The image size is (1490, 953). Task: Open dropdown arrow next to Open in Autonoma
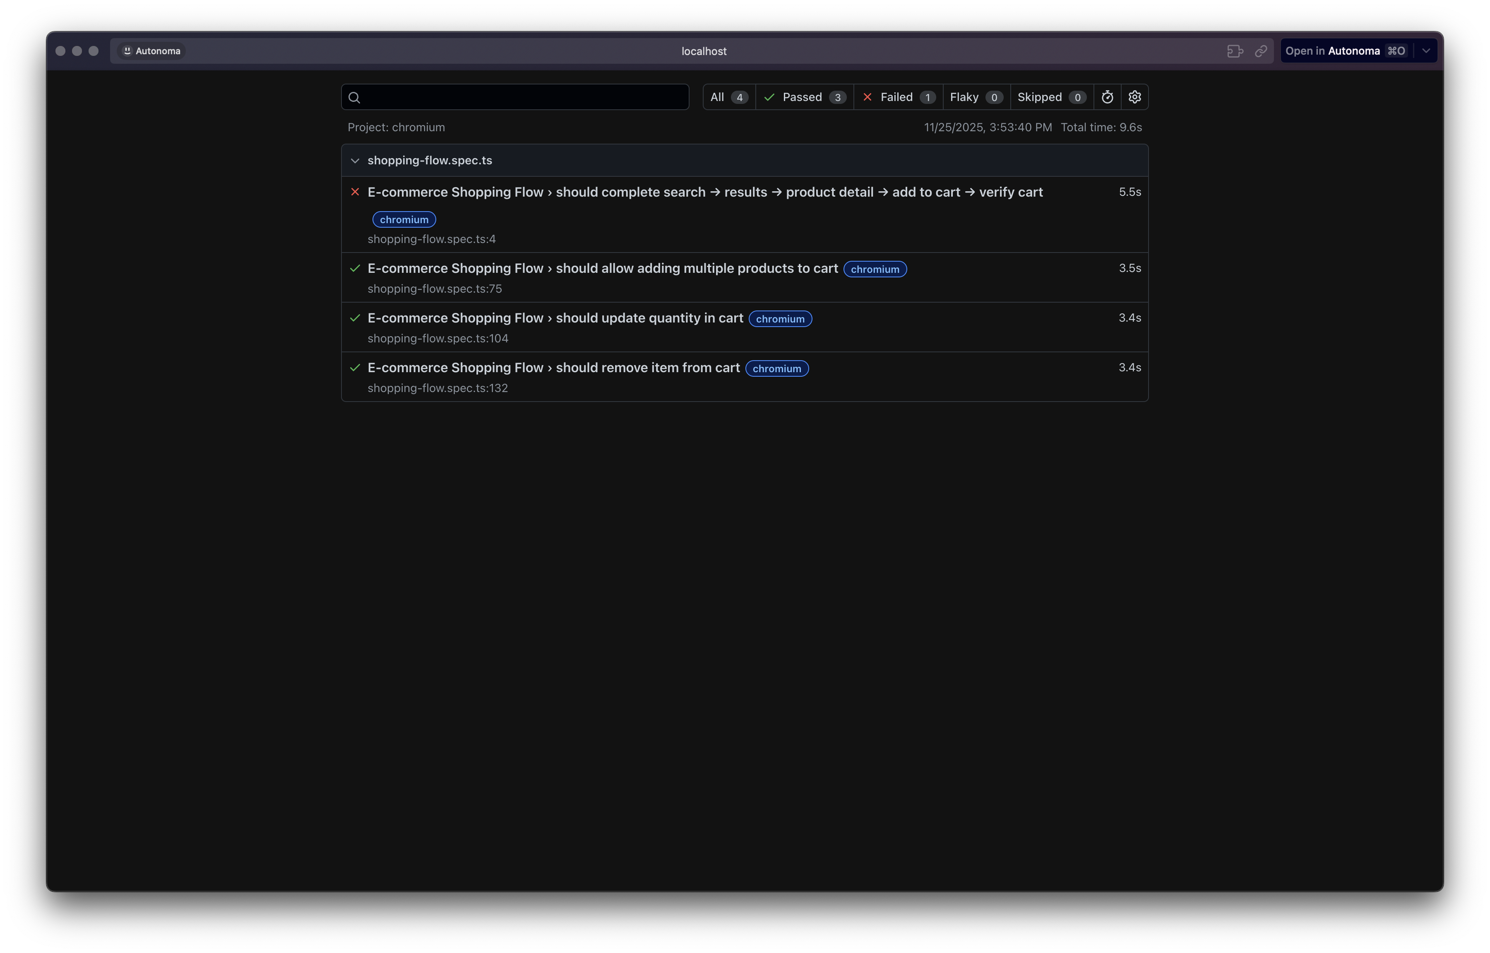(1426, 51)
